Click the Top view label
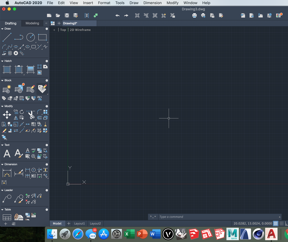The image size is (288, 242). (63, 30)
